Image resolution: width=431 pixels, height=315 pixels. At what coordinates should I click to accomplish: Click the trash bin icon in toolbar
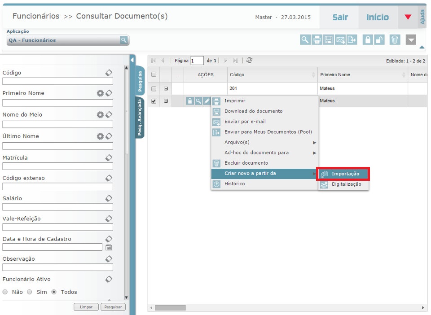(395, 40)
